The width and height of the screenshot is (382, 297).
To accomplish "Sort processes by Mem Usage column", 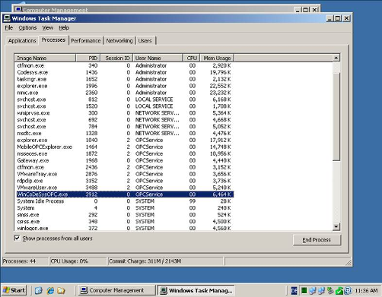I will (x=217, y=58).
